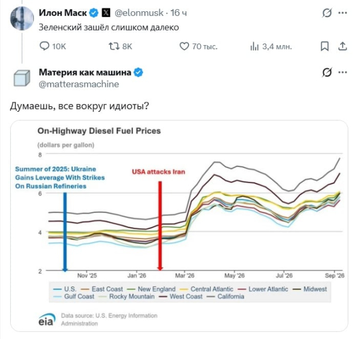Open more options on Материя как машина reply
This screenshot has width=355, height=339.
[343, 72]
